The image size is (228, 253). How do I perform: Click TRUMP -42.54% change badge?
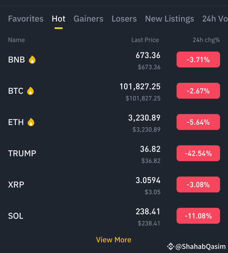[x=198, y=153]
